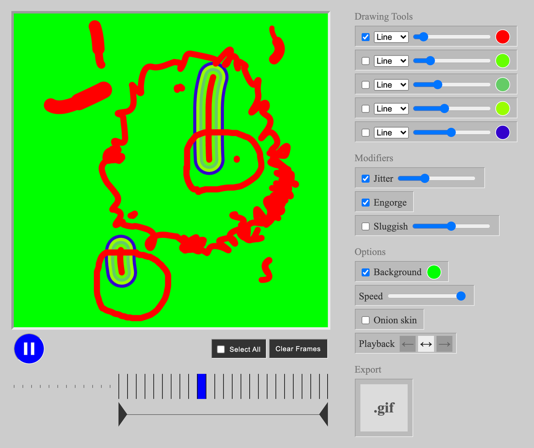Toggle the Engorge modifier checkbox
Image resolution: width=534 pixels, height=448 pixels.
tap(366, 203)
